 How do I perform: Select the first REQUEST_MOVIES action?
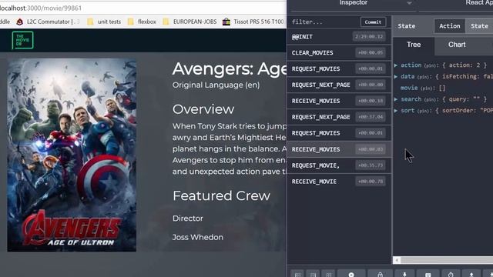(339, 68)
